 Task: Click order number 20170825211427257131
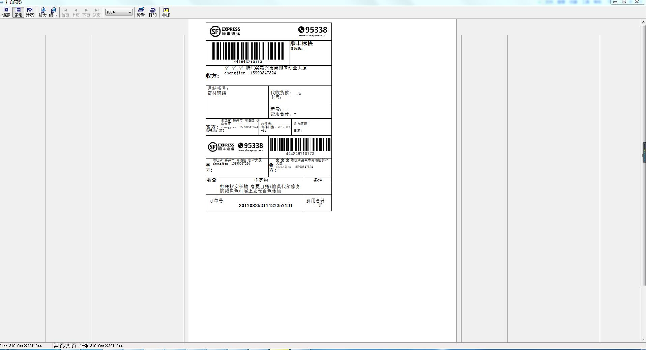click(x=266, y=206)
